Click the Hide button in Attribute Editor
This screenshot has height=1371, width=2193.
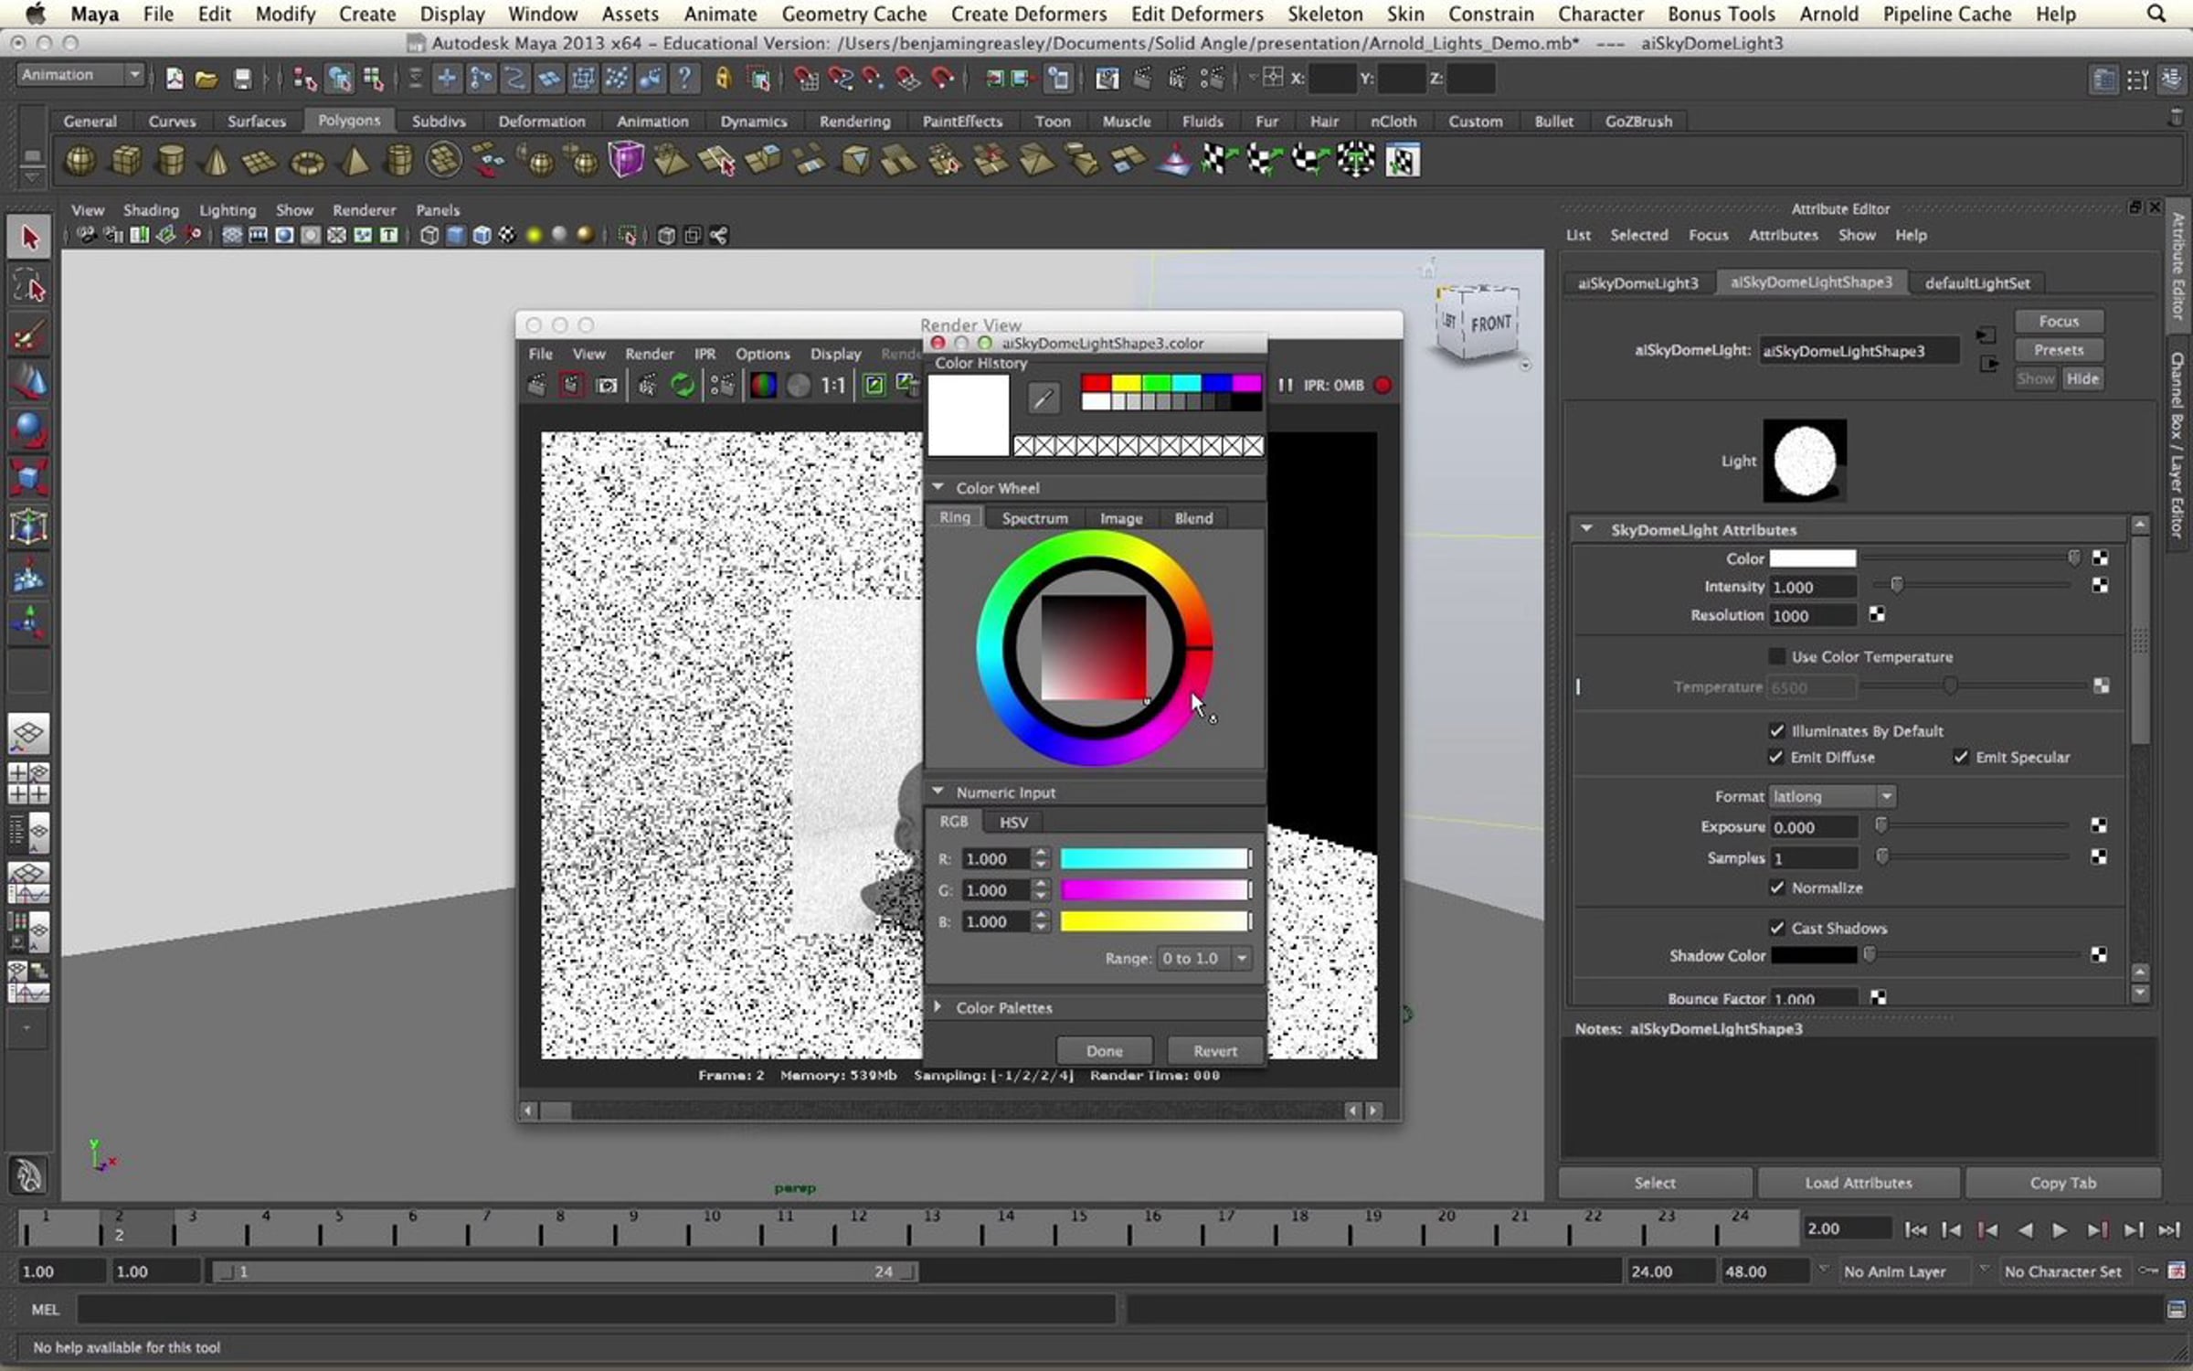pyautogui.click(x=2082, y=378)
